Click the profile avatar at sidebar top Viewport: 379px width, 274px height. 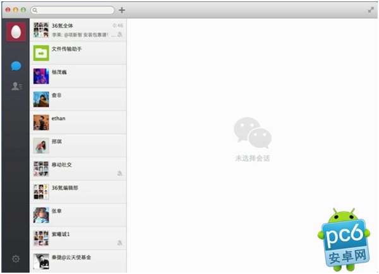[16, 30]
